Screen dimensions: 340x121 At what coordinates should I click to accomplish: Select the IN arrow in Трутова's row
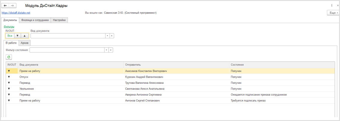(9, 83)
